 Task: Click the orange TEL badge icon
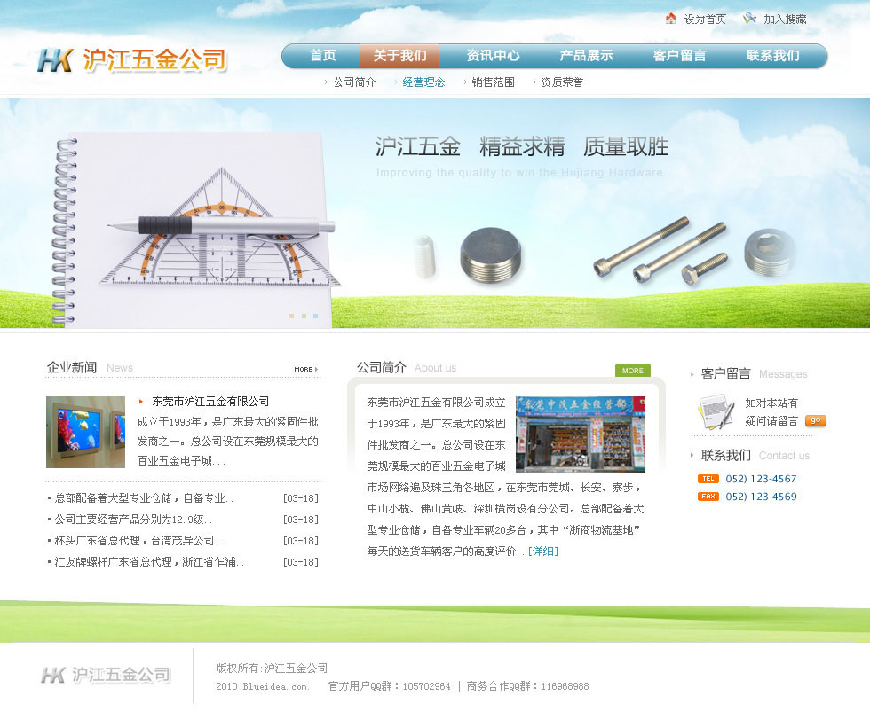(x=708, y=479)
